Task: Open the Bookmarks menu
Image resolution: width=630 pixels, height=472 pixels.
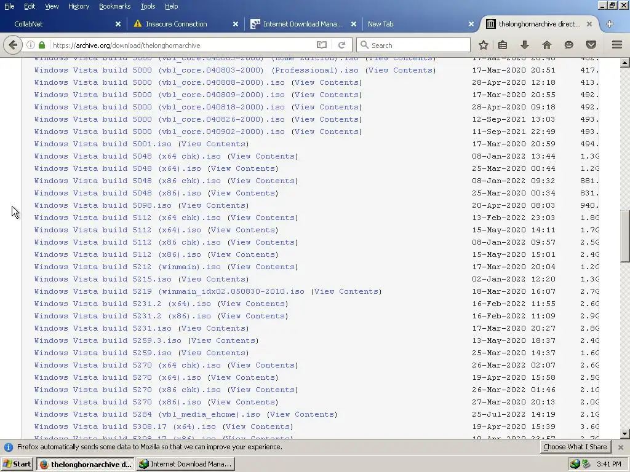Action: click(115, 6)
